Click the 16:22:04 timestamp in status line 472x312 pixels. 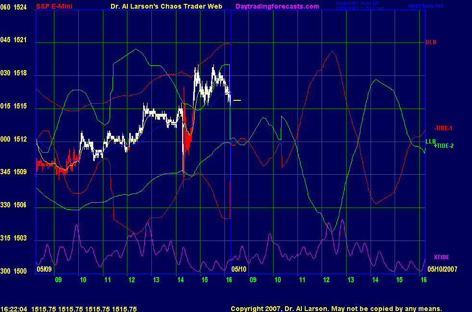[x=13, y=309]
